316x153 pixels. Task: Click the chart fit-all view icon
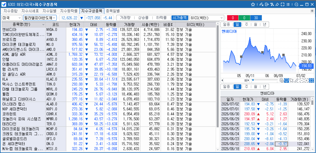(x=312, y=81)
